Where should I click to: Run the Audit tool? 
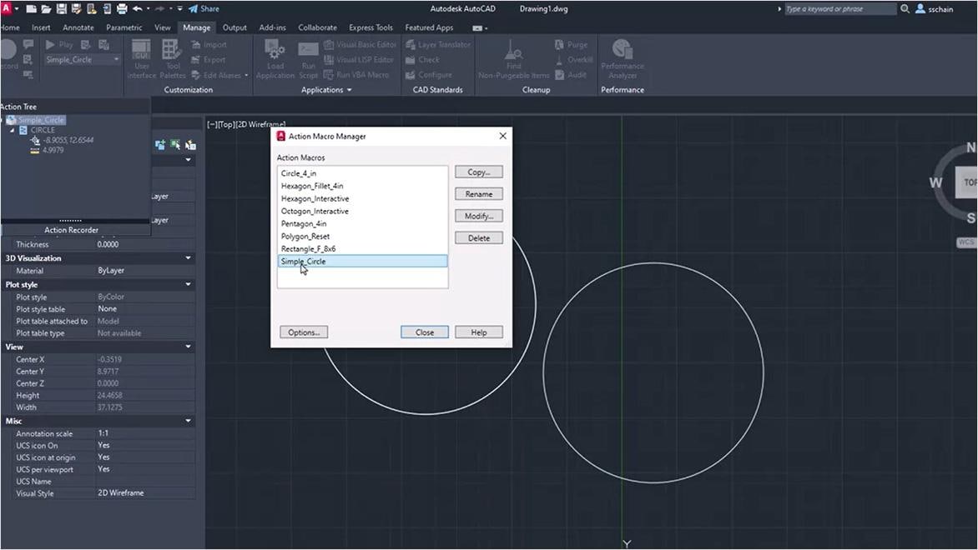tap(575, 74)
